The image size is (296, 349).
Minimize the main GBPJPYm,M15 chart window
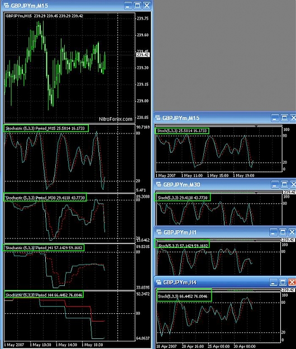(x=128, y=6)
